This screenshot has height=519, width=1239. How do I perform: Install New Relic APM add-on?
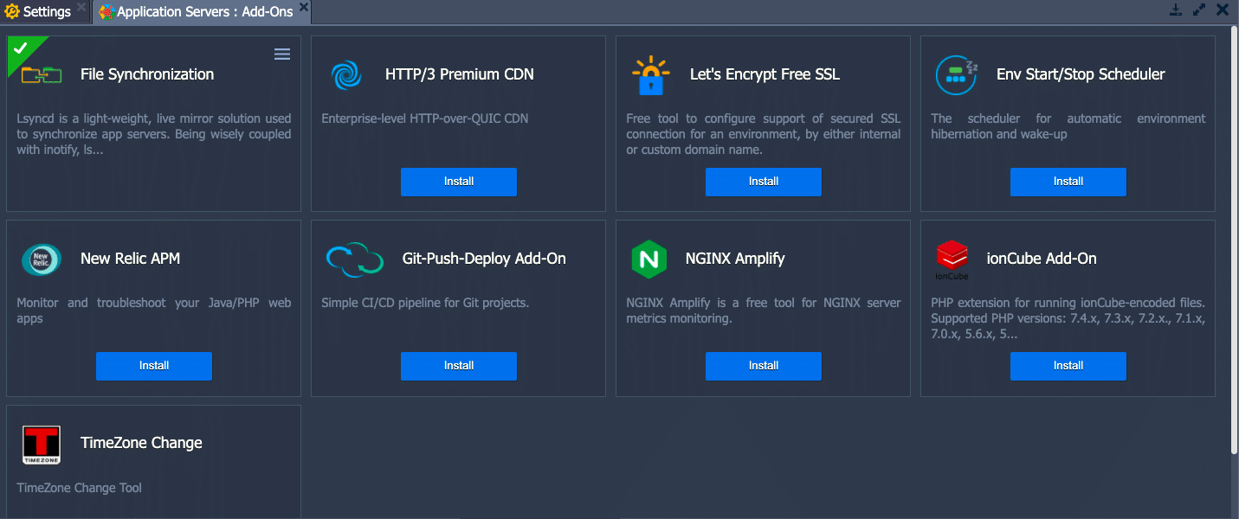click(x=154, y=366)
